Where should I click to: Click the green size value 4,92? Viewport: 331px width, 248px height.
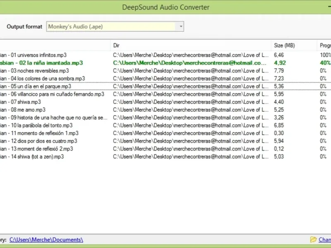point(280,63)
